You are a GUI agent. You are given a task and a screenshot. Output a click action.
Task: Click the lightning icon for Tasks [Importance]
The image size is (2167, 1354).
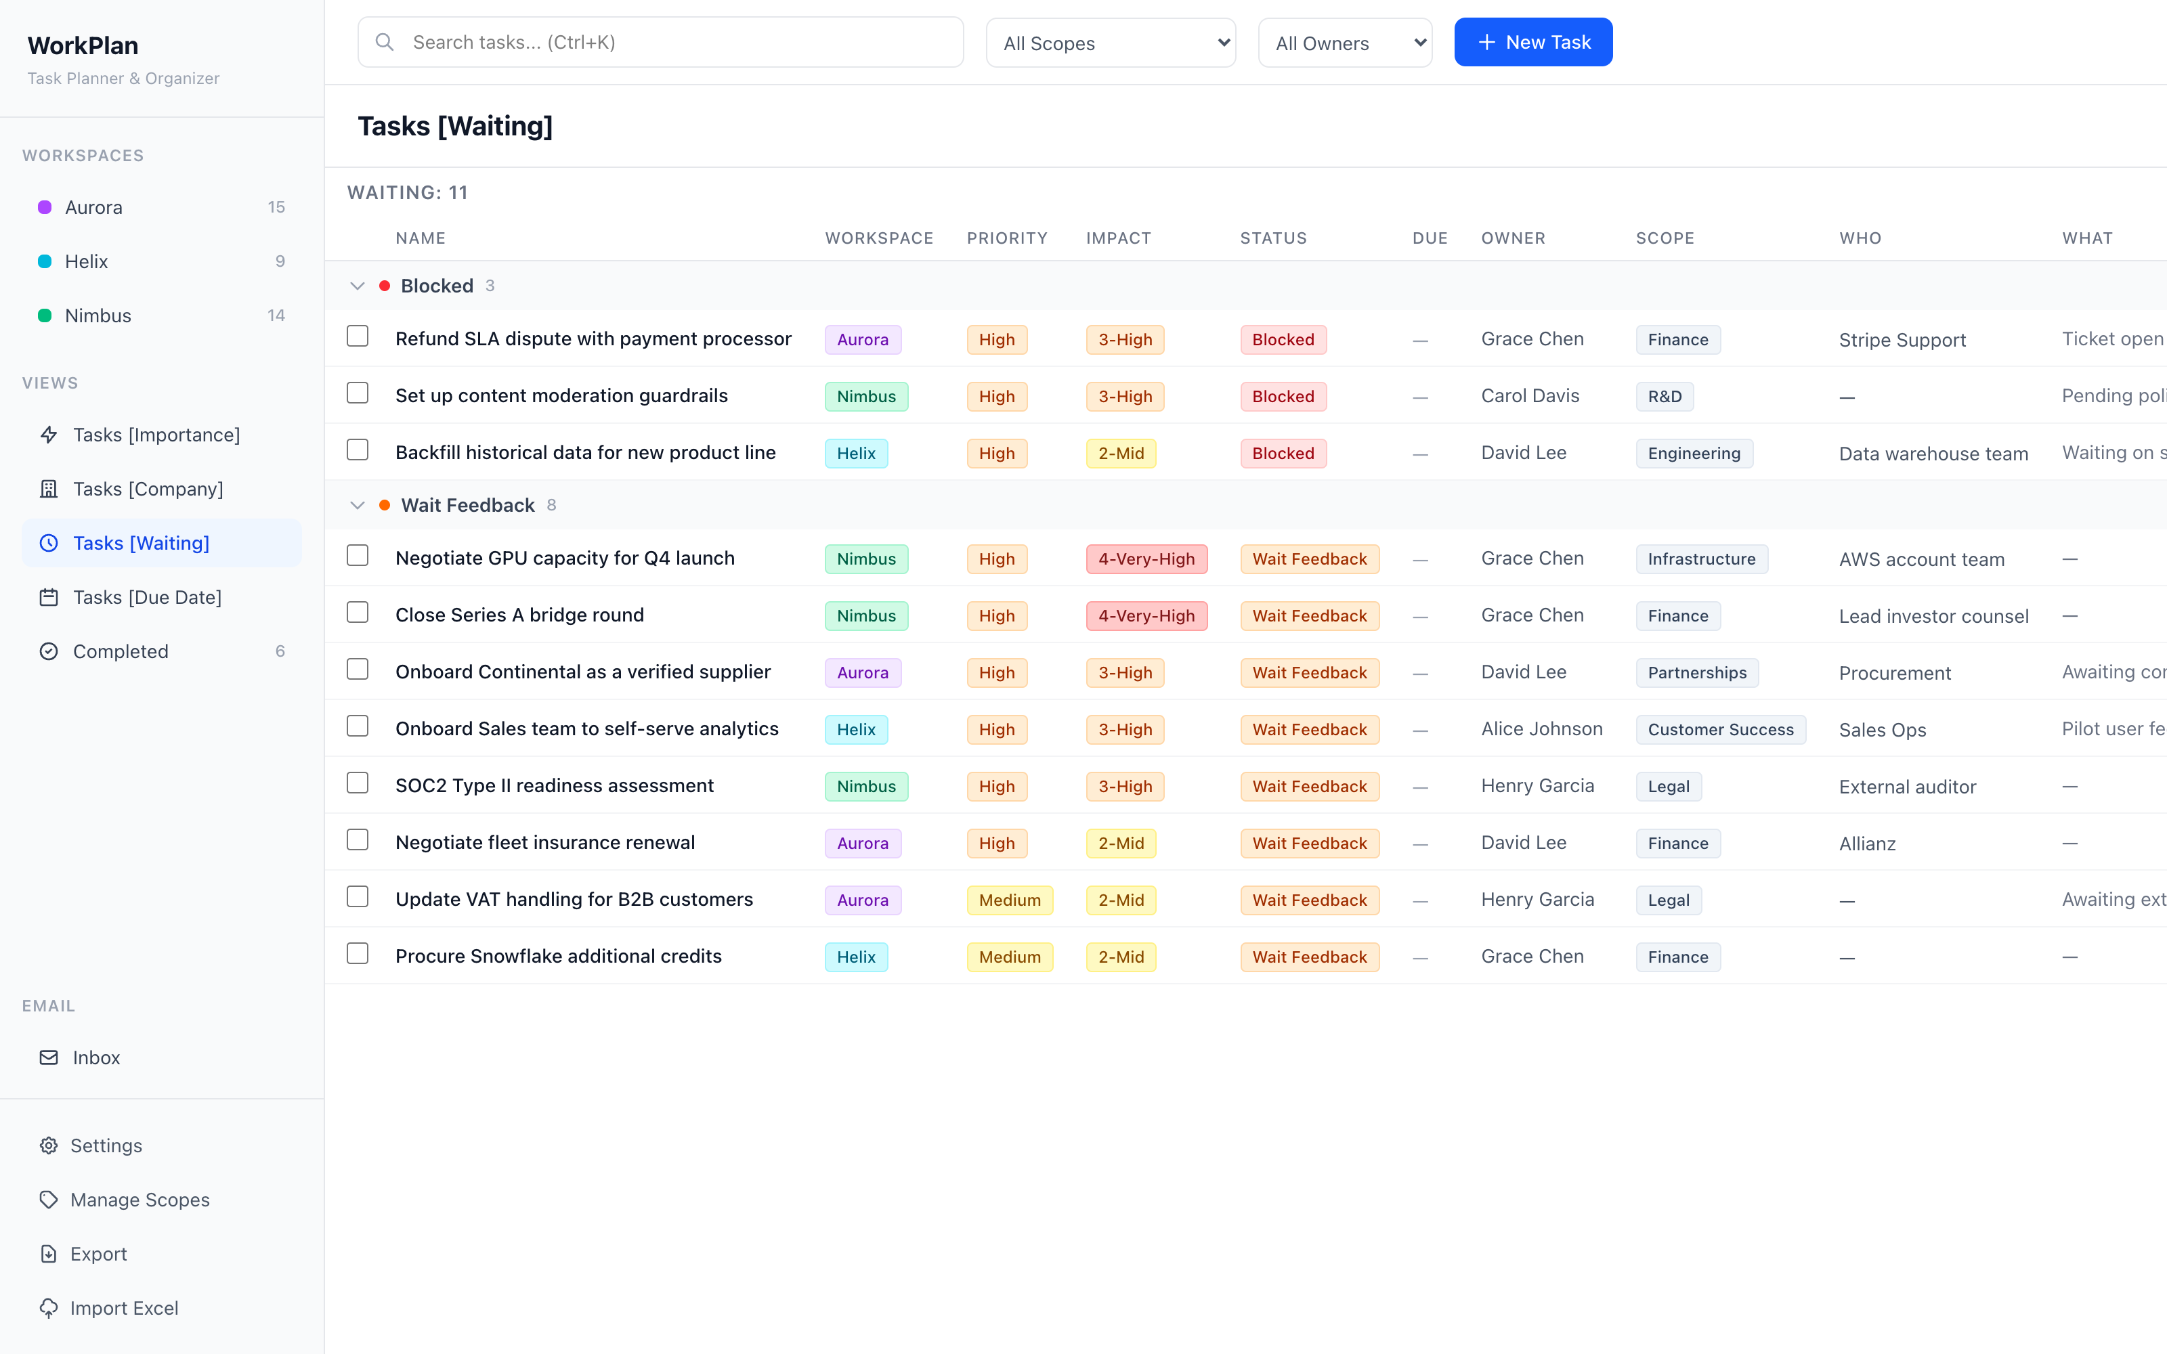coord(49,435)
